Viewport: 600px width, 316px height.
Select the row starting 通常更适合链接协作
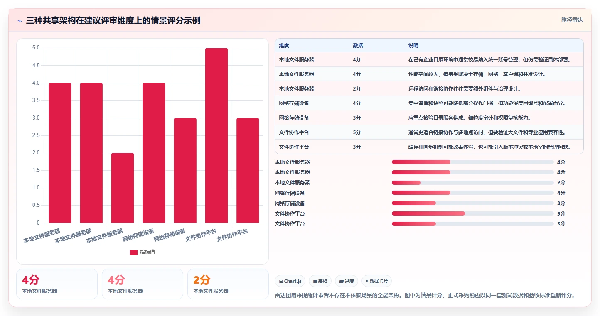[429, 132]
